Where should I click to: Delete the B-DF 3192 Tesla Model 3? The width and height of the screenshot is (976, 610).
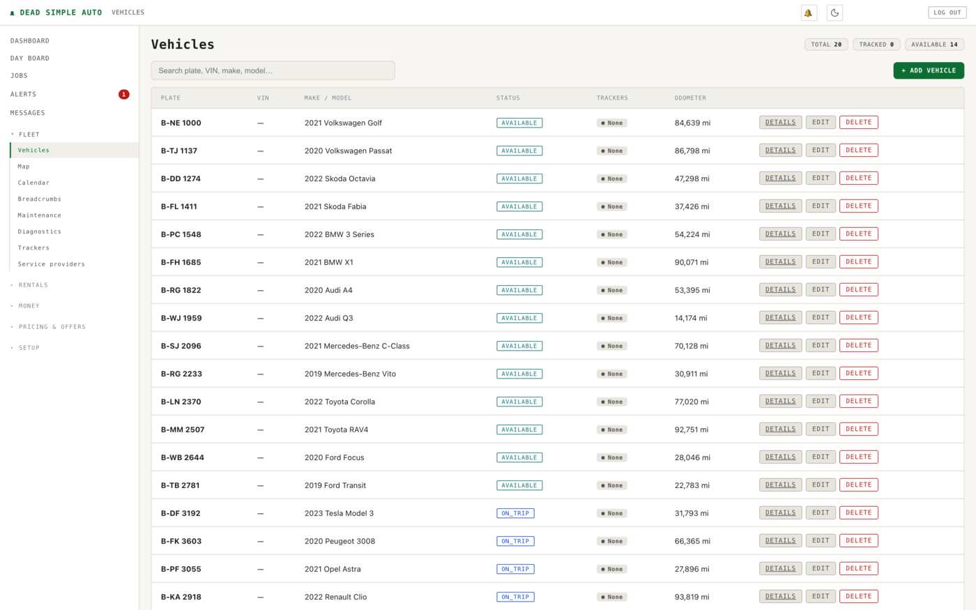pyautogui.click(x=858, y=512)
